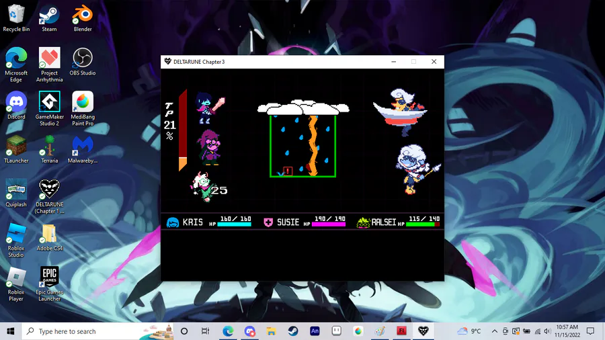Open the Recycle Bin desktop icon
Viewport: 605px width, 340px height.
[x=16, y=18]
